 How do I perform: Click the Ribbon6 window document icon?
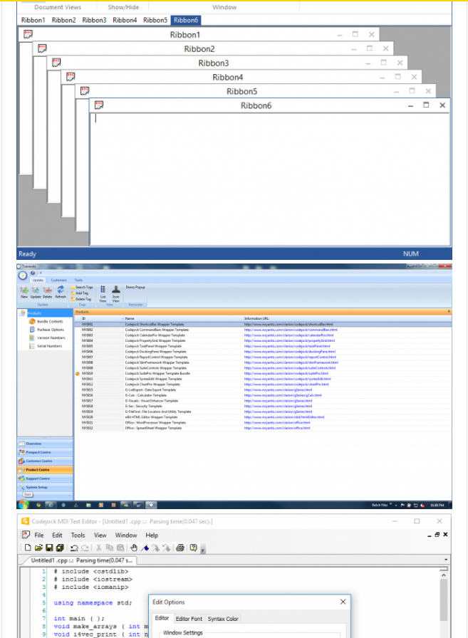pyautogui.click(x=99, y=105)
